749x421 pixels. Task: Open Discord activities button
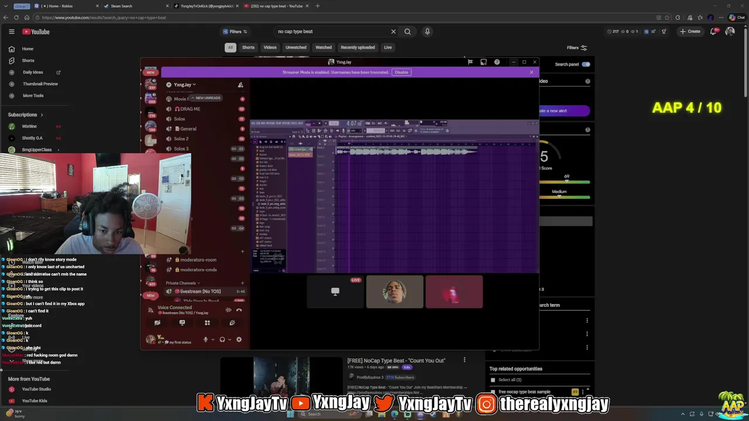(207, 323)
